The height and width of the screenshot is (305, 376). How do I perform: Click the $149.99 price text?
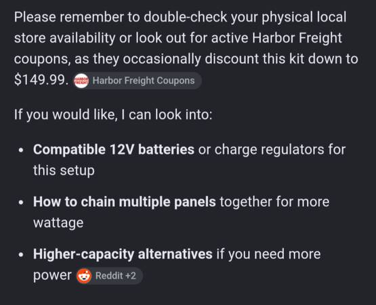coord(41,80)
